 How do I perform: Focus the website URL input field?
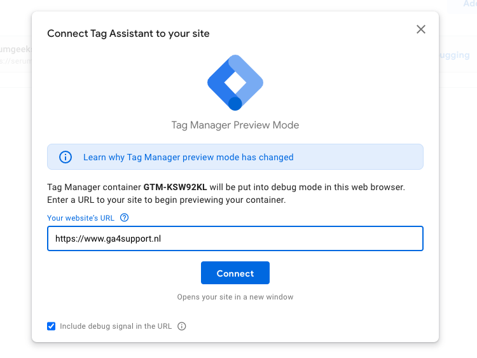click(x=235, y=238)
